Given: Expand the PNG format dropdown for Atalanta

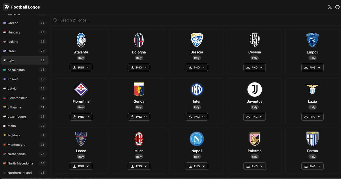Looking at the screenshot, I should click(x=87, y=67).
